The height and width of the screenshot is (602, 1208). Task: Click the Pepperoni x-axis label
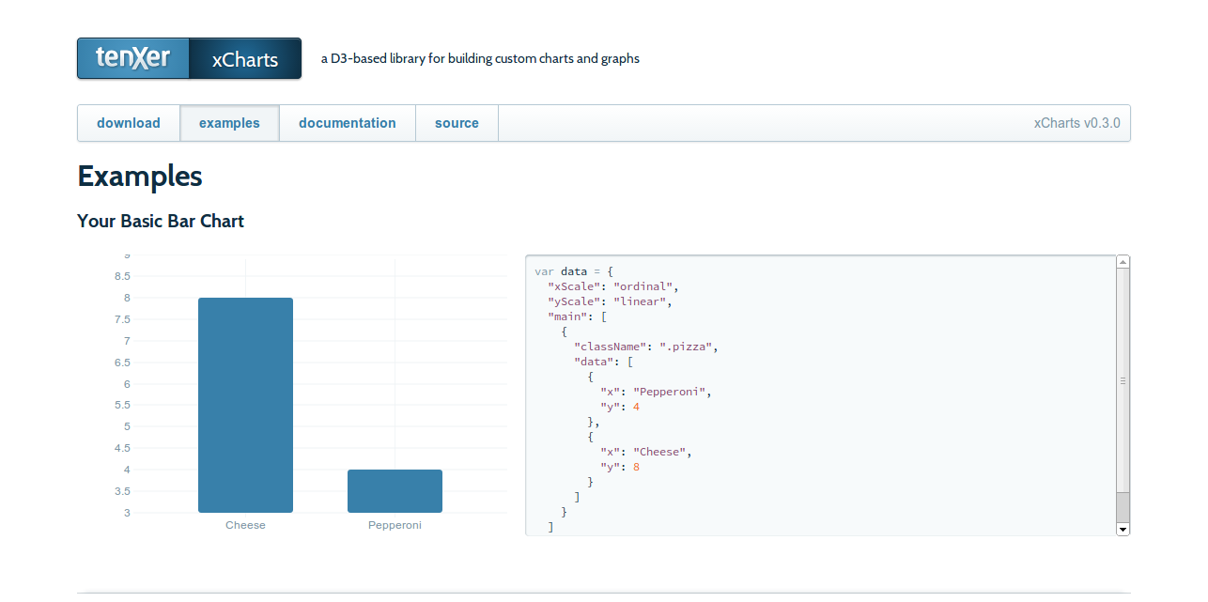pos(395,525)
